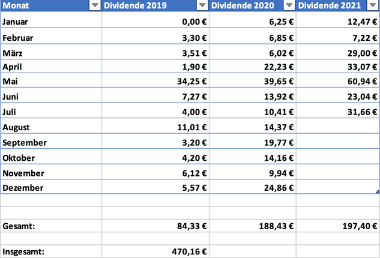
Task: Select cell with value 33,07 €
Action: coord(338,66)
